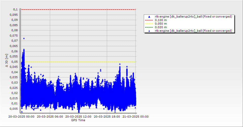This screenshot has height=127, width=243.
Task: Click the '0,04' y-axis tick label
Action: [x=15, y=72]
